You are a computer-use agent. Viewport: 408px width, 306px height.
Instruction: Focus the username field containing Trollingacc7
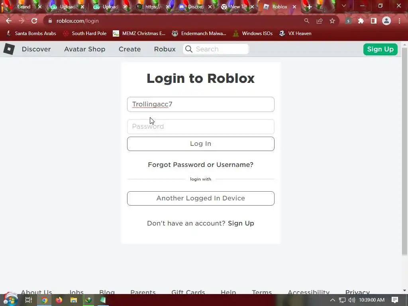point(201,104)
